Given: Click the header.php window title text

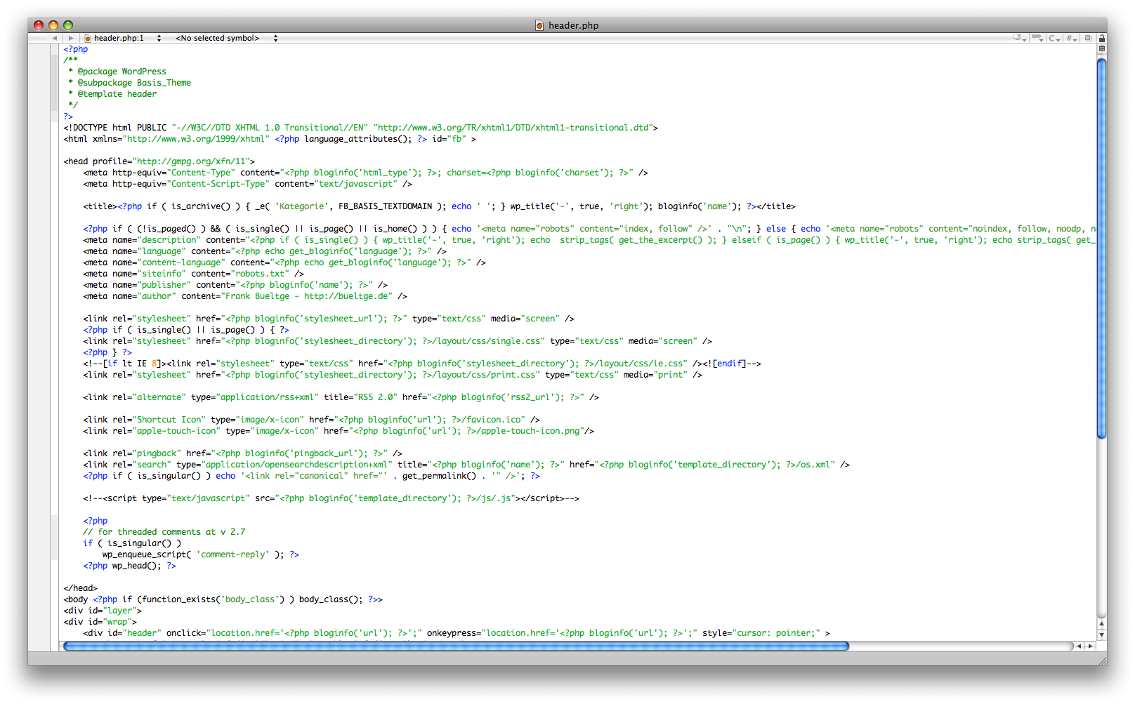Looking at the screenshot, I should pos(574,25).
